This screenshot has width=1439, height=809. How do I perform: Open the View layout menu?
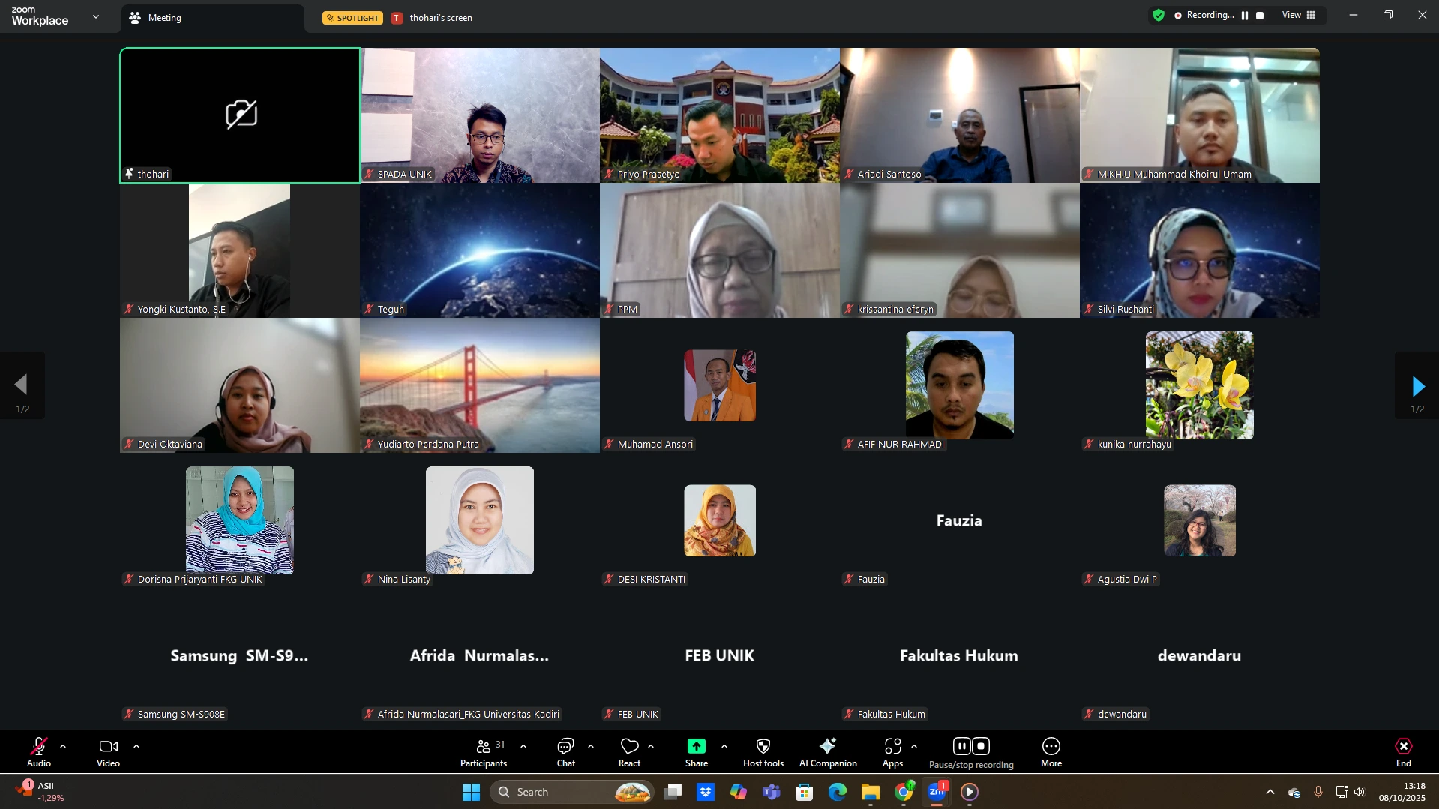point(1299,16)
